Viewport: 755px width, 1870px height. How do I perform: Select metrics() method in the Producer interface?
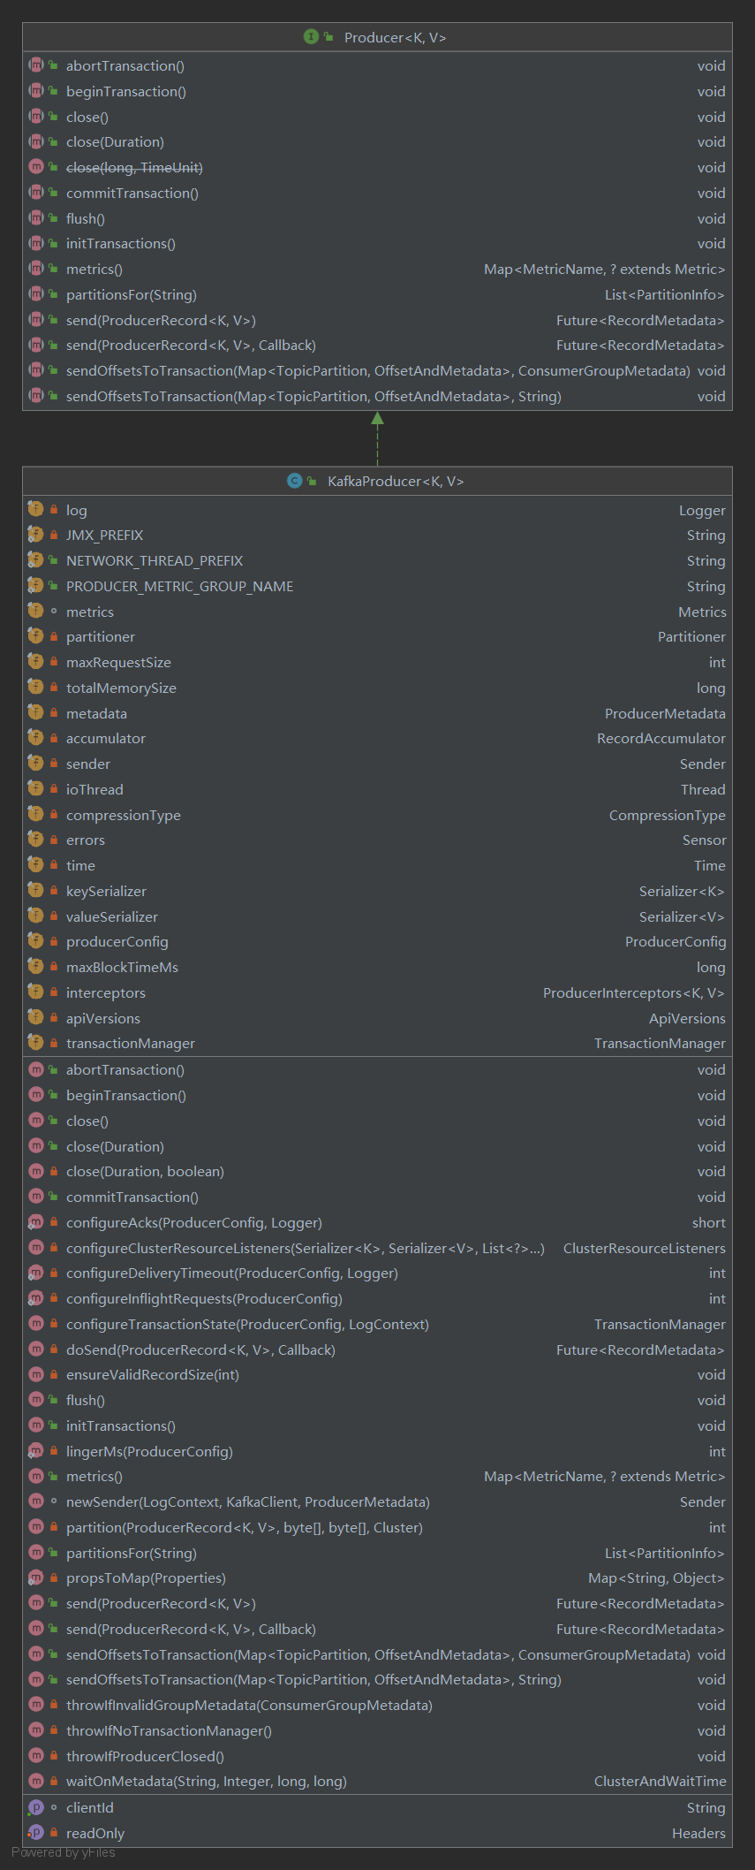click(377, 269)
